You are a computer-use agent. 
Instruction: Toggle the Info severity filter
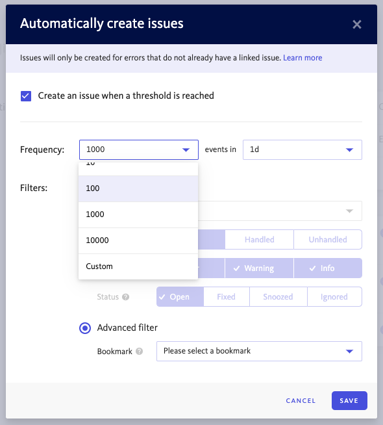point(328,268)
